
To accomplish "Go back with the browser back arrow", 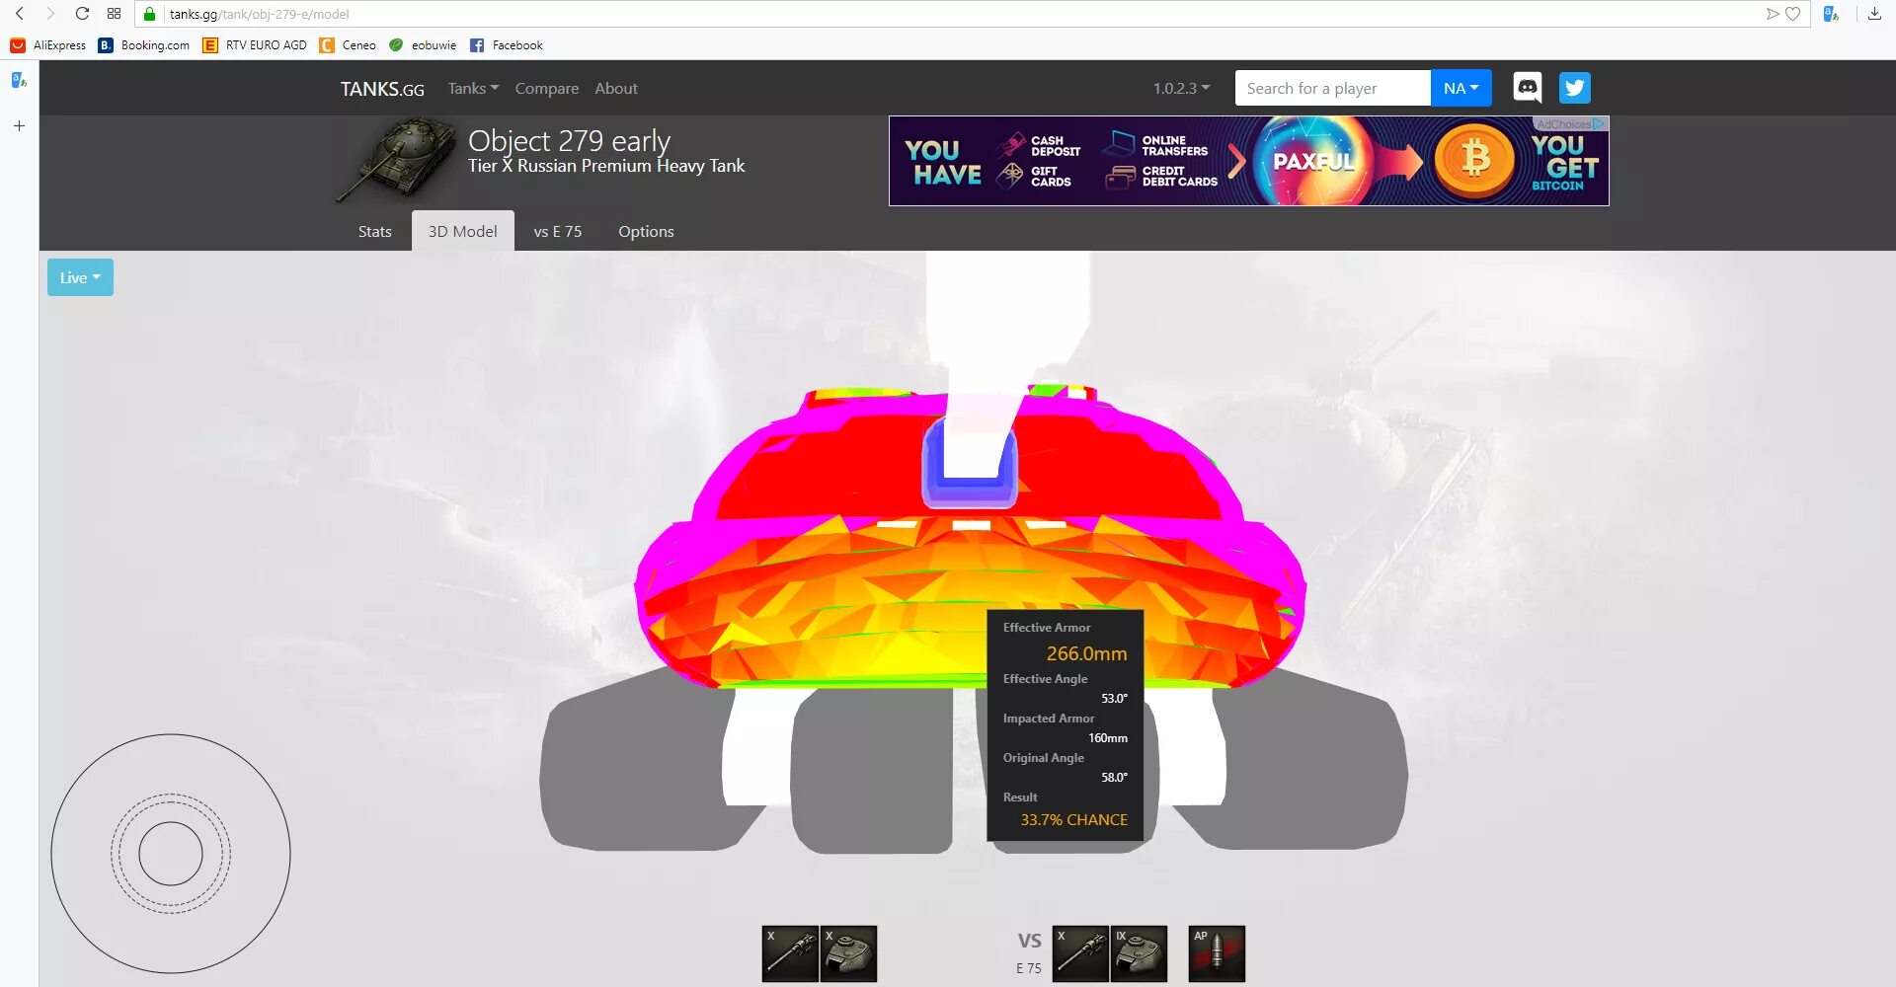I will coord(19,14).
